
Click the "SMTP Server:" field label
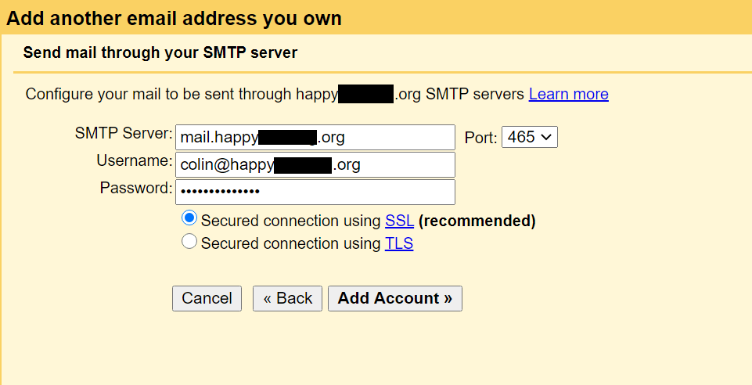(123, 133)
